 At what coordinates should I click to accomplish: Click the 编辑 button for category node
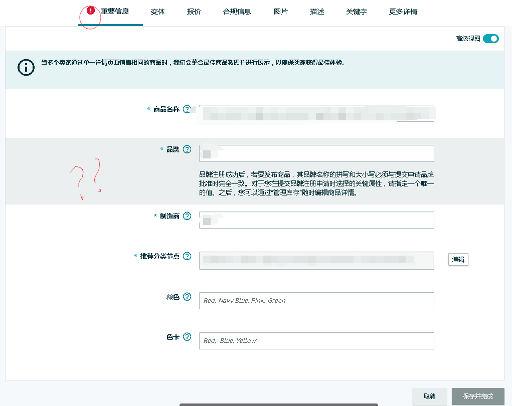tap(458, 259)
